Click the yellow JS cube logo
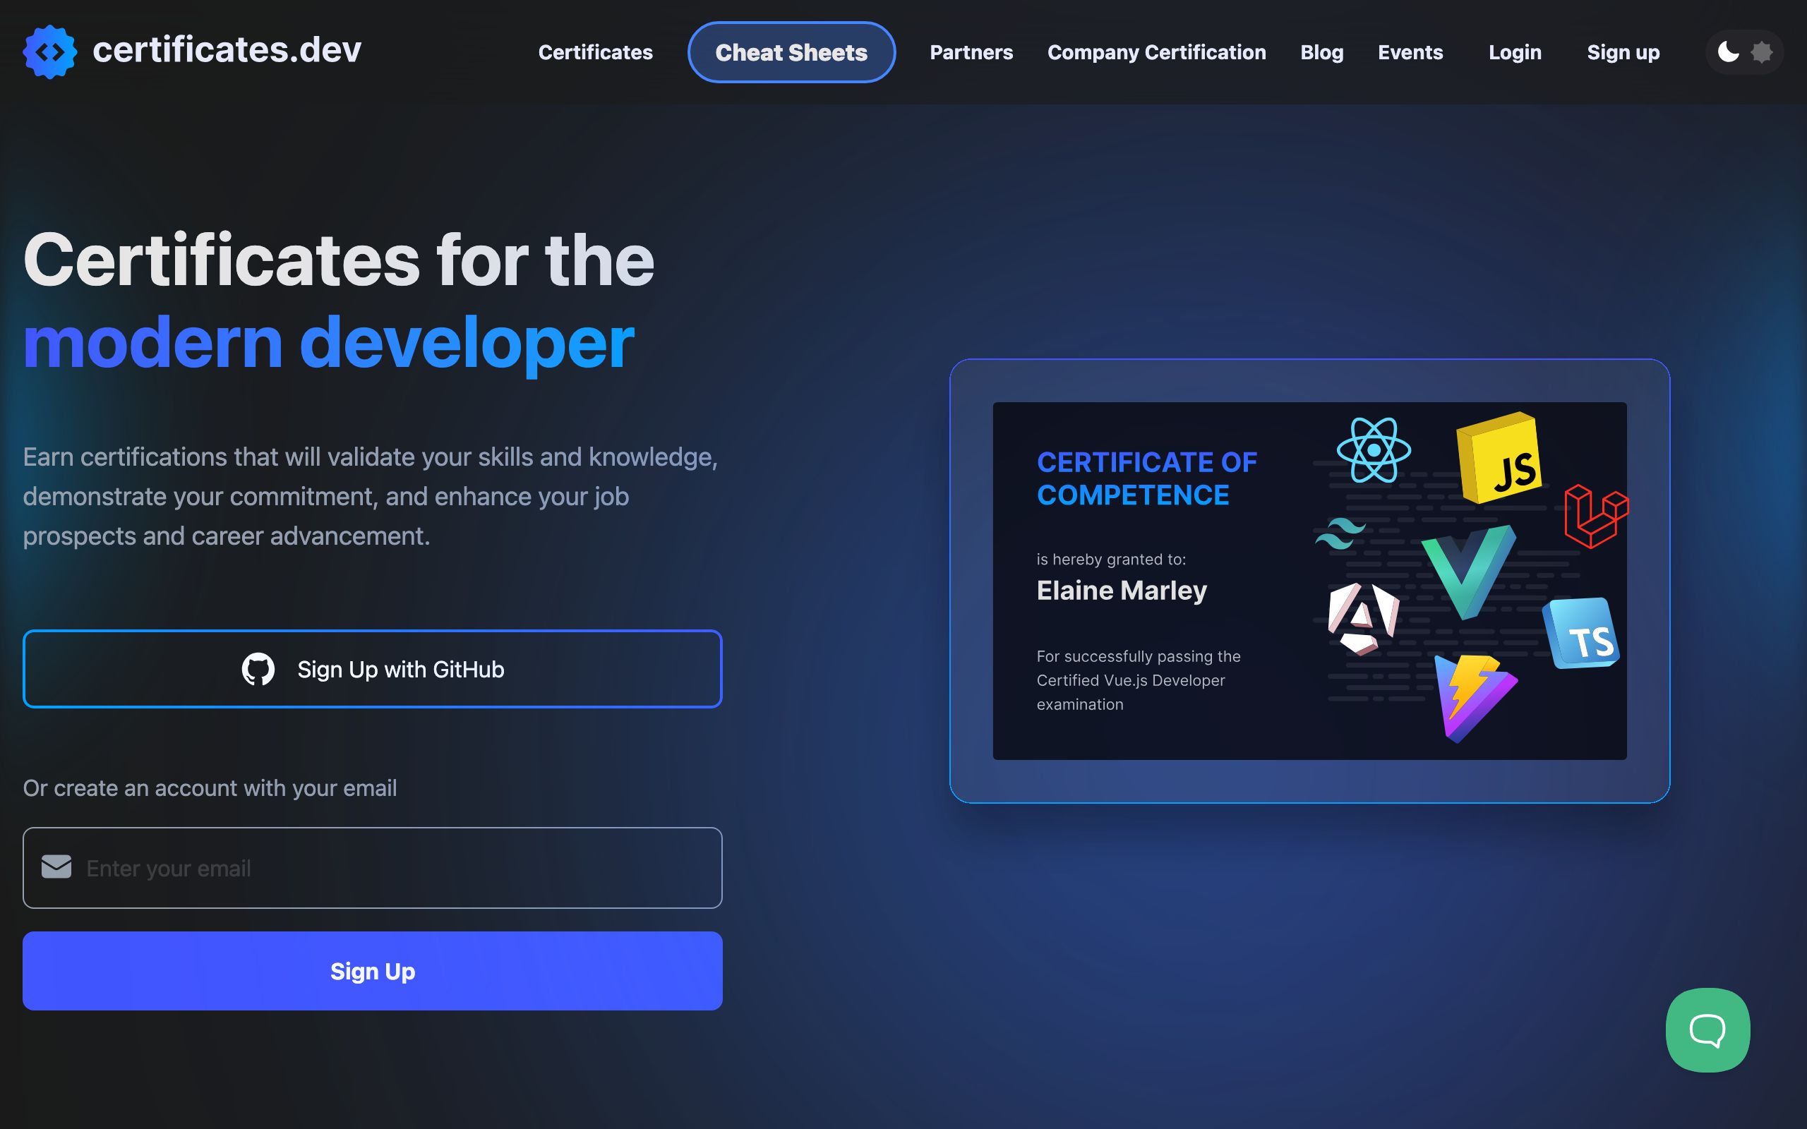The width and height of the screenshot is (1807, 1129). coord(1499,458)
